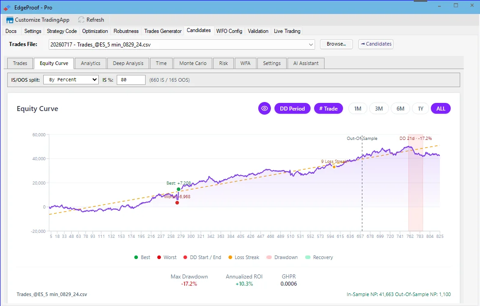Toggle the DD Start / End legend entry
Image resolution: width=480 pixels, height=306 pixels.
[202, 257]
